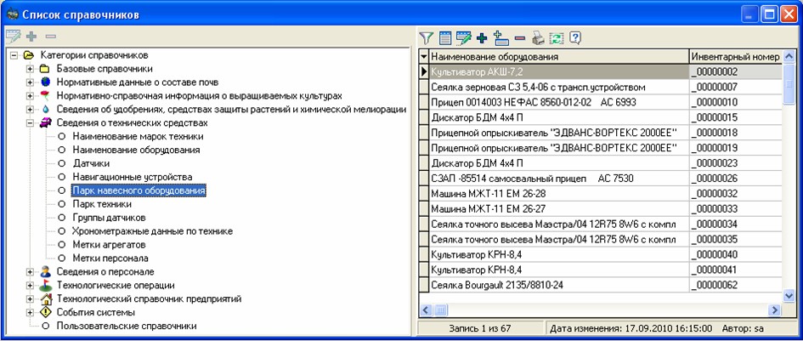Add a new record with green plus icon
This screenshot has width=803, height=341.
482,37
